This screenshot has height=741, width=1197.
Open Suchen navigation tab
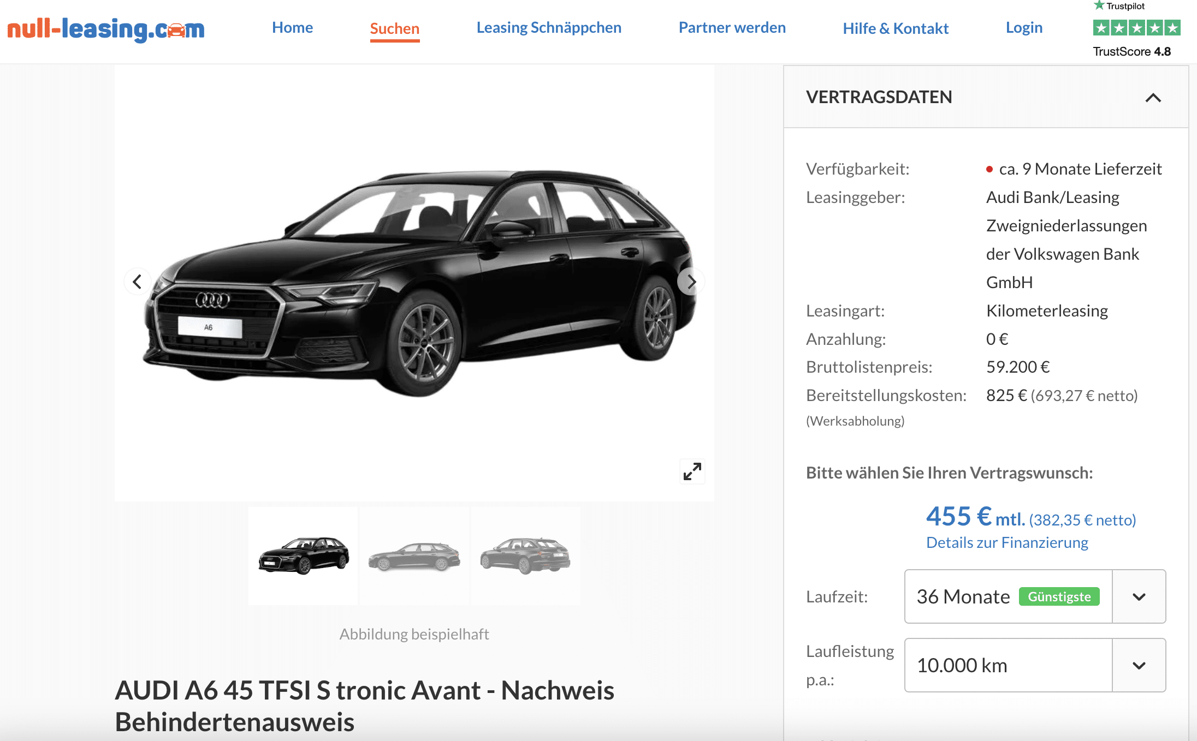pyautogui.click(x=394, y=29)
